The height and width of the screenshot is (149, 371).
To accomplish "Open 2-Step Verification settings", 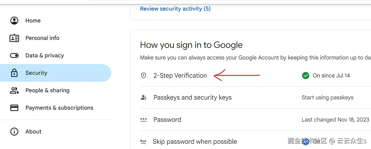I will 180,76.
